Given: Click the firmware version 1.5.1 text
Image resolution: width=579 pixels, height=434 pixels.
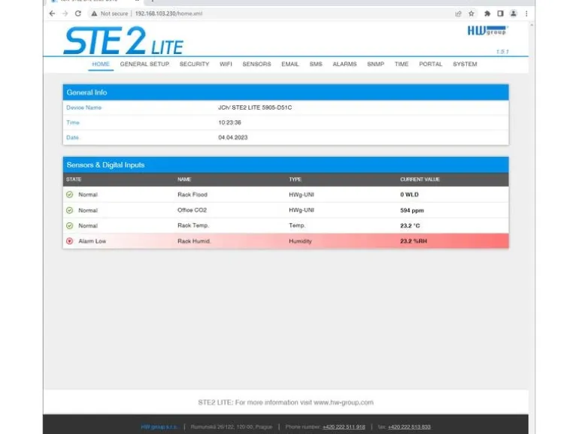Looking at the screenshot, I should (502, 52).
